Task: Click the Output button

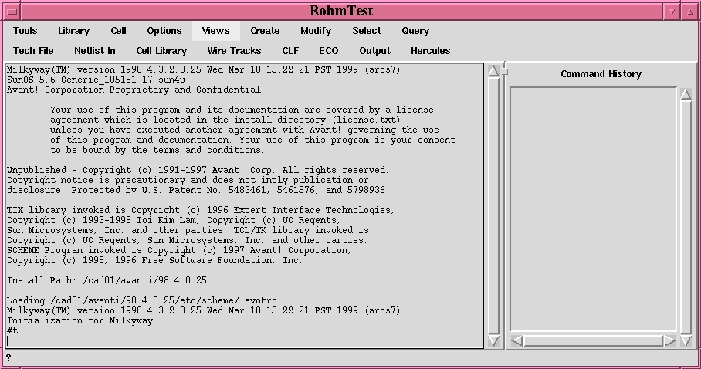Action: 374,51
